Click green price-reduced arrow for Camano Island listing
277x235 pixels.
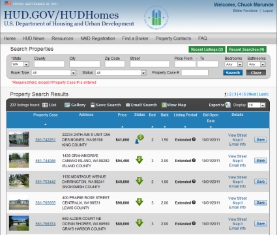pos(139,160)
